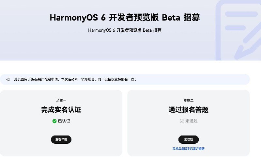This screenshot has height=160, width=261.
Task: Start the quiz via the 去答题 button
Action: pyautogui.click(x=188, y=139)
